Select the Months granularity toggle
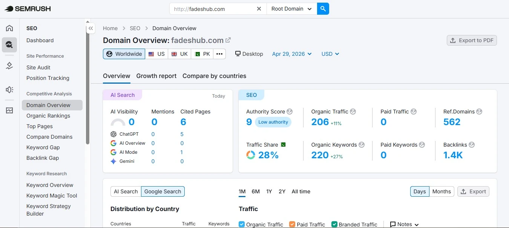 [442, 191]
